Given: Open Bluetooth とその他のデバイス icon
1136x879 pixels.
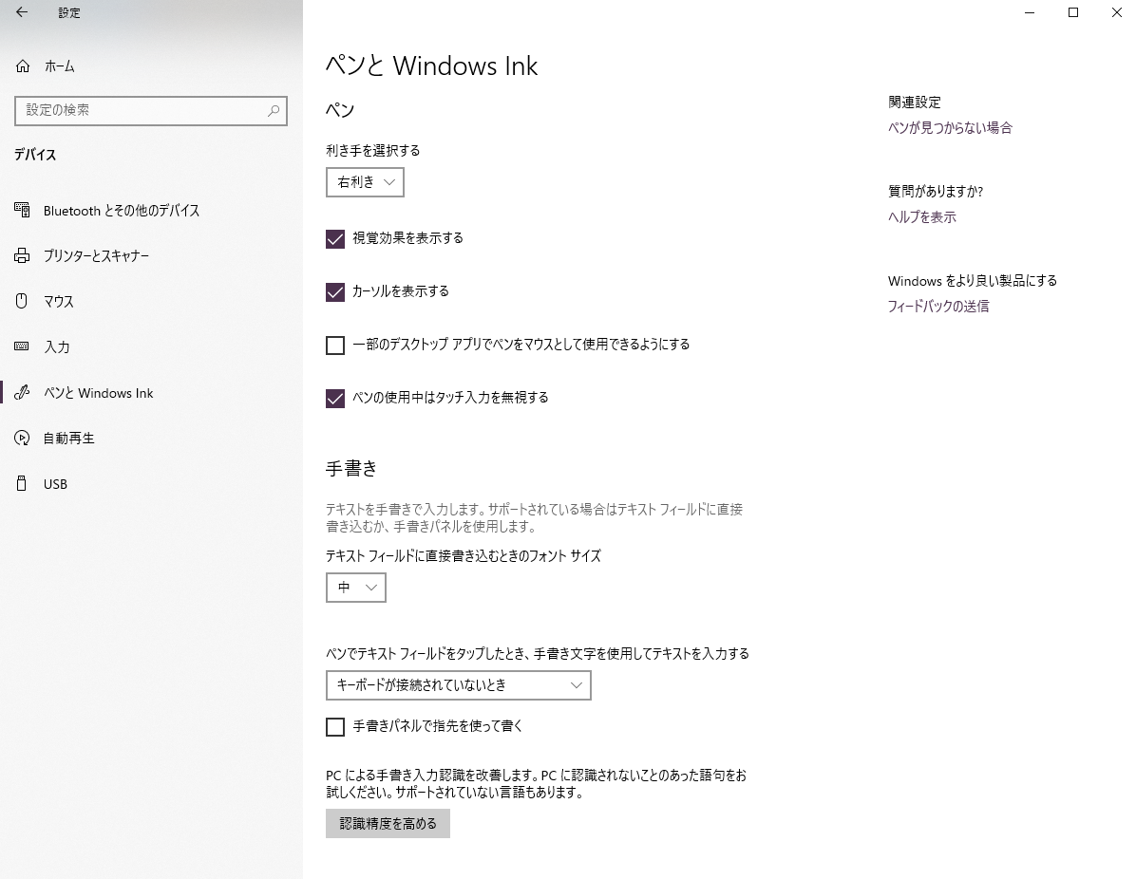Looking at the screenshot, I should (x=23, y=211).
